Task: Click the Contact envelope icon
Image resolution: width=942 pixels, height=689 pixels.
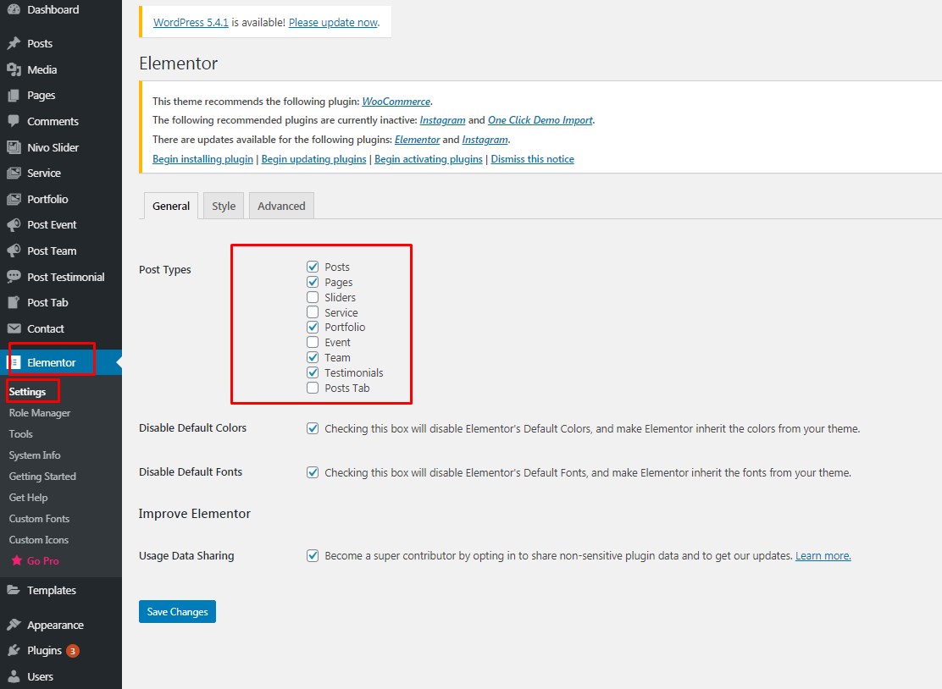Action: [14, 328]
